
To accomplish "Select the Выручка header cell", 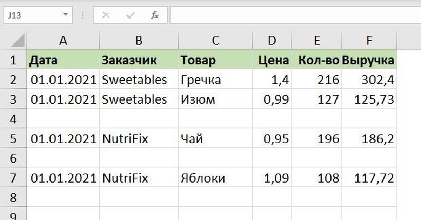I will point(369,61).
